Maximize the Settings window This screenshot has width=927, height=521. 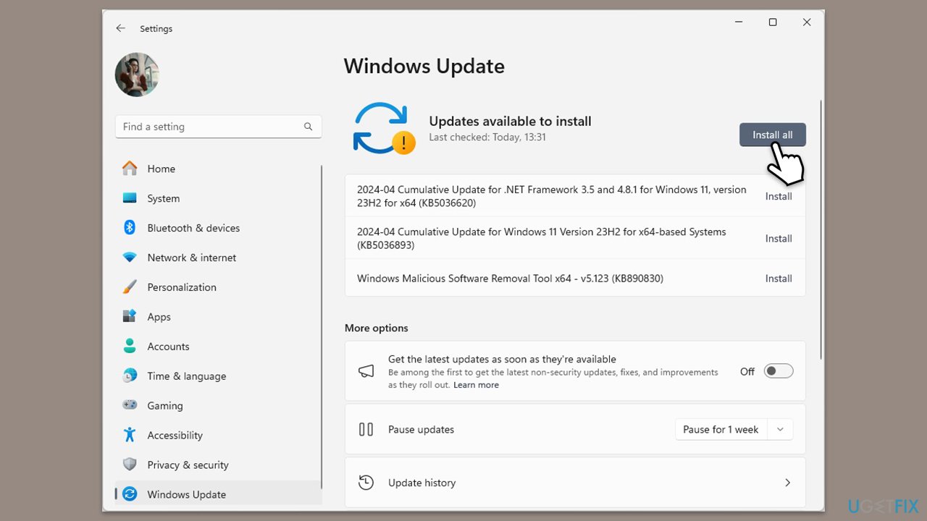tap(773, 22)
